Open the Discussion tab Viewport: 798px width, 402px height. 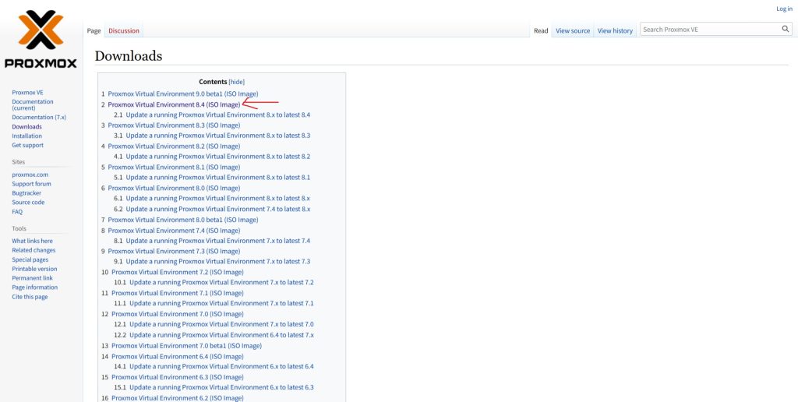tap(123, 31)
